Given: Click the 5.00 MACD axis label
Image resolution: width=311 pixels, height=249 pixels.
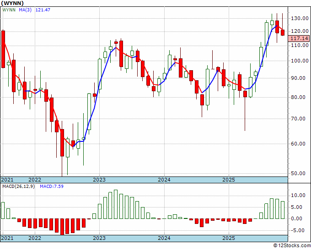Looking at the screenshot, I should 297,207.
